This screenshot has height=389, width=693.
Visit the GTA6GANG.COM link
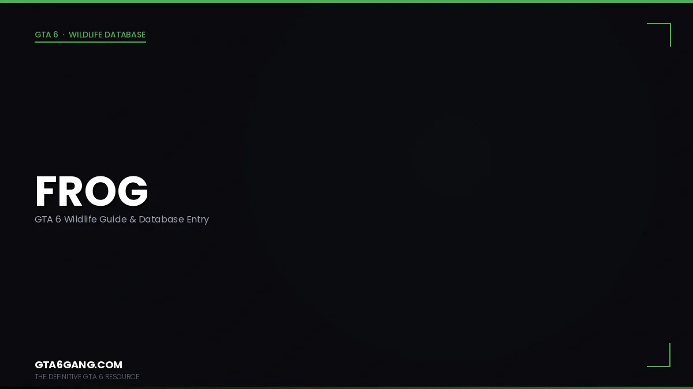coord(79,365)
